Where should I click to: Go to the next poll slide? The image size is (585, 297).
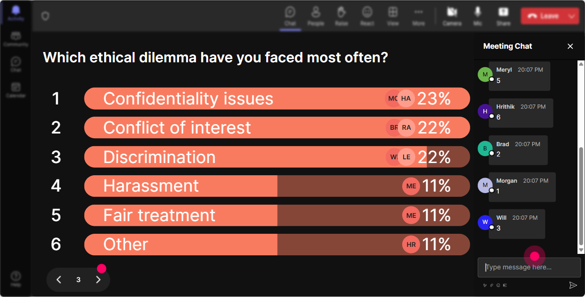(98, 280)
